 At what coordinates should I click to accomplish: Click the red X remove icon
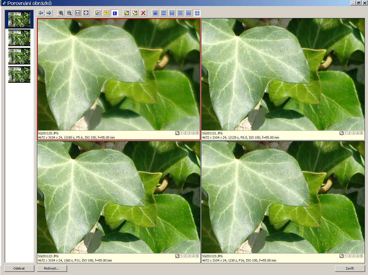pos(143,13)
